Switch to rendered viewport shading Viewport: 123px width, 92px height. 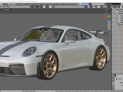(108, 7)
